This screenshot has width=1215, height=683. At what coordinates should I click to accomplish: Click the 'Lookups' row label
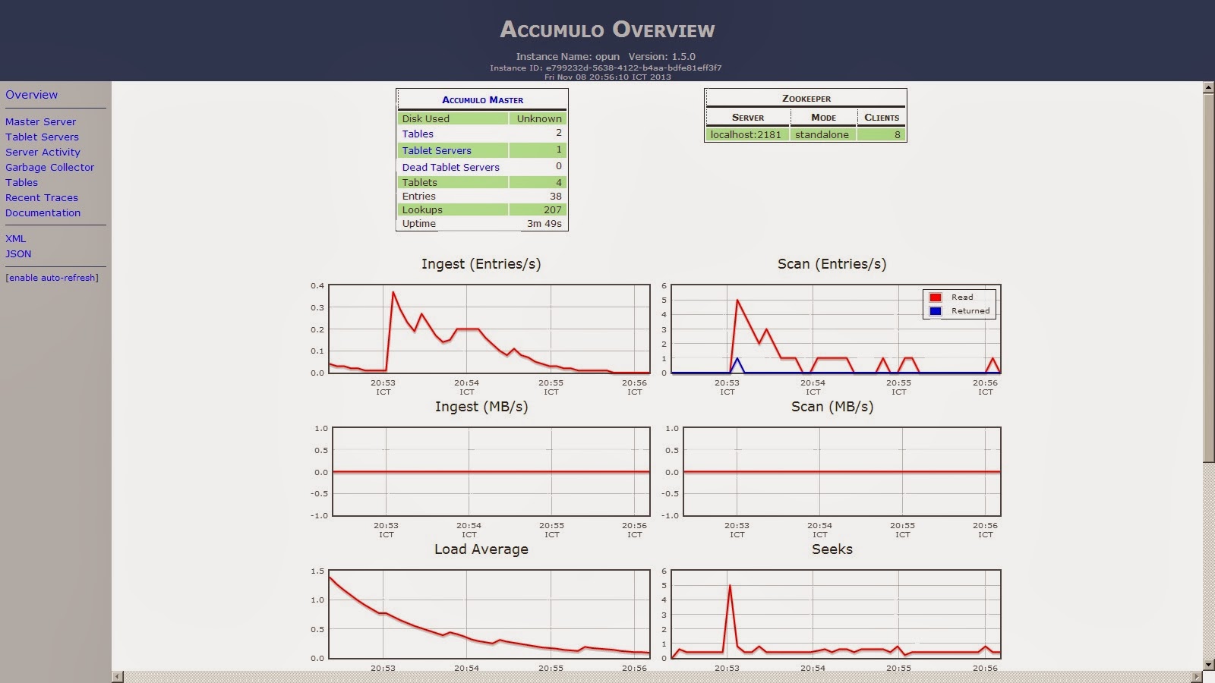(422, 209)
